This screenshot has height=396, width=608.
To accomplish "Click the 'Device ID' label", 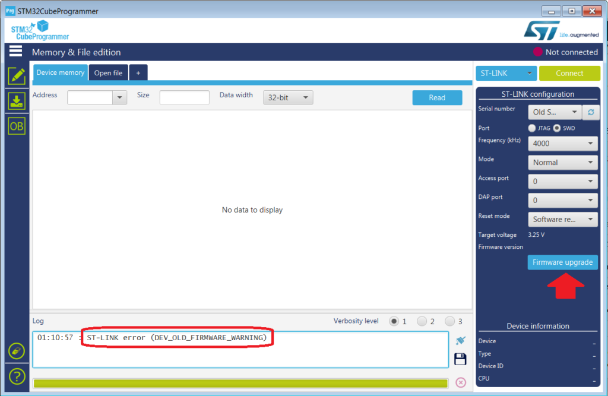I will [490, 366].
